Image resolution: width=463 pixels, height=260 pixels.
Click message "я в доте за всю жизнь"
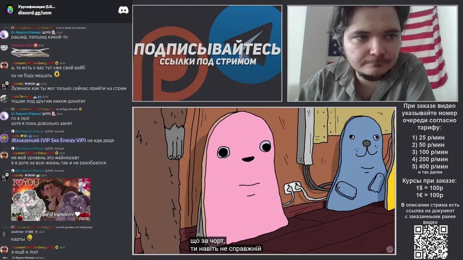pyautogui.click(x=59, y=163)
